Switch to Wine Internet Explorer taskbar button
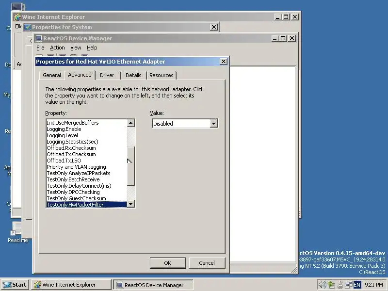This screenshot has height=291, width=388. coord(71,285)
